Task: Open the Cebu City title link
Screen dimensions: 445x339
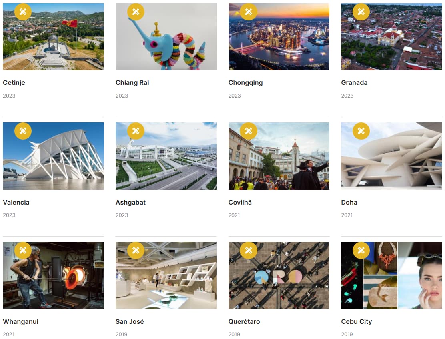Action: 357,321
